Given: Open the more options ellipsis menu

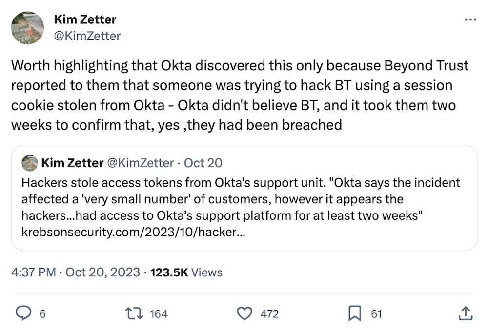Looking at the screenshot, I should [x=470, y=19].
